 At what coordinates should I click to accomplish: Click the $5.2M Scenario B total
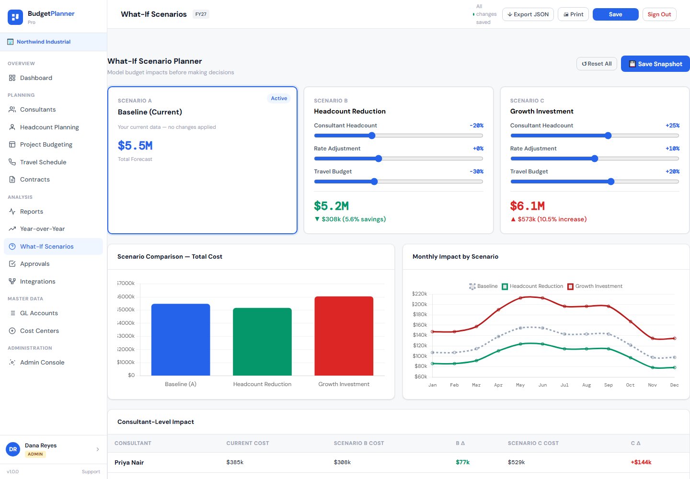[331, 206]
